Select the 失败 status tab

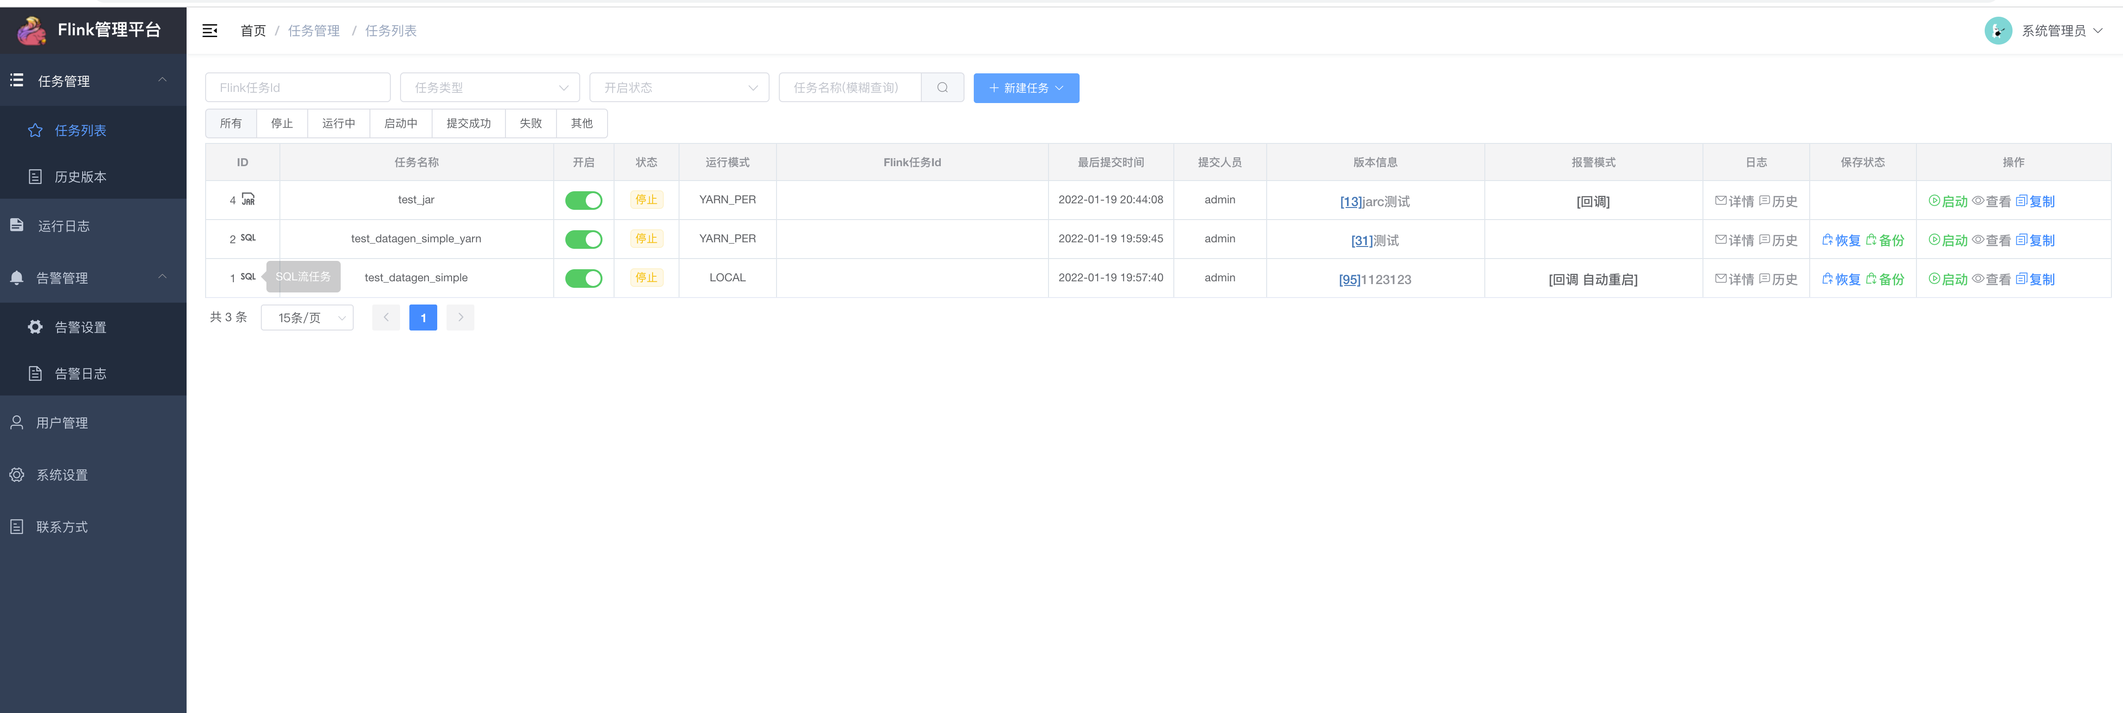pyautogui.click(x=531, y=123)
